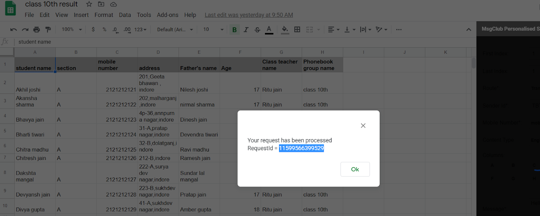540x216 pixels.
Task: Open the last edit was yesterday link
Action: [249, 15]
